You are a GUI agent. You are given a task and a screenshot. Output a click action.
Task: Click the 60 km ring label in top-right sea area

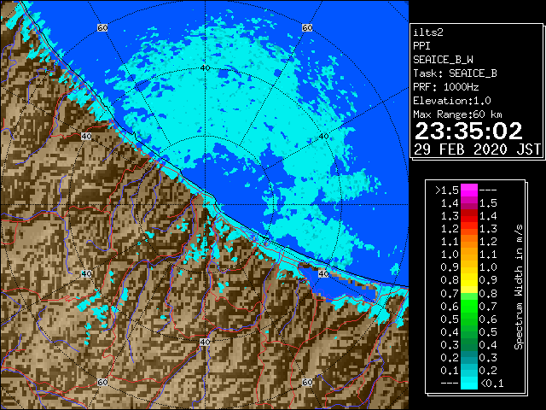(307, 27)
